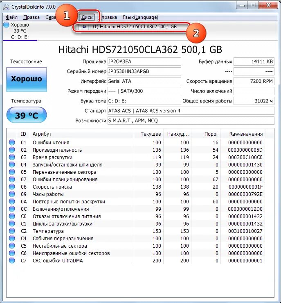
Task: Click the Стандарт field ATA8-ACS
Action: click(191, 111)
